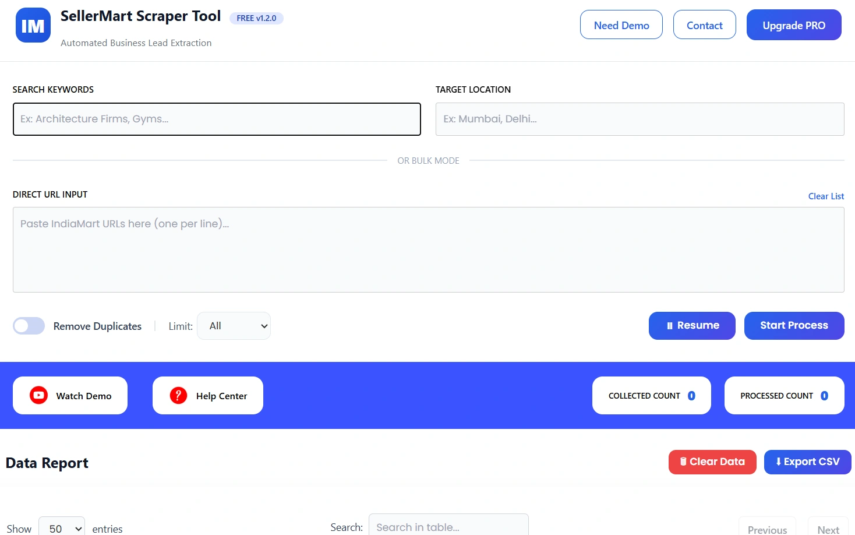The height and width of the screenshot is (535, 855).
Task: Click the Processed Count card
Action: tap(785, 395)
